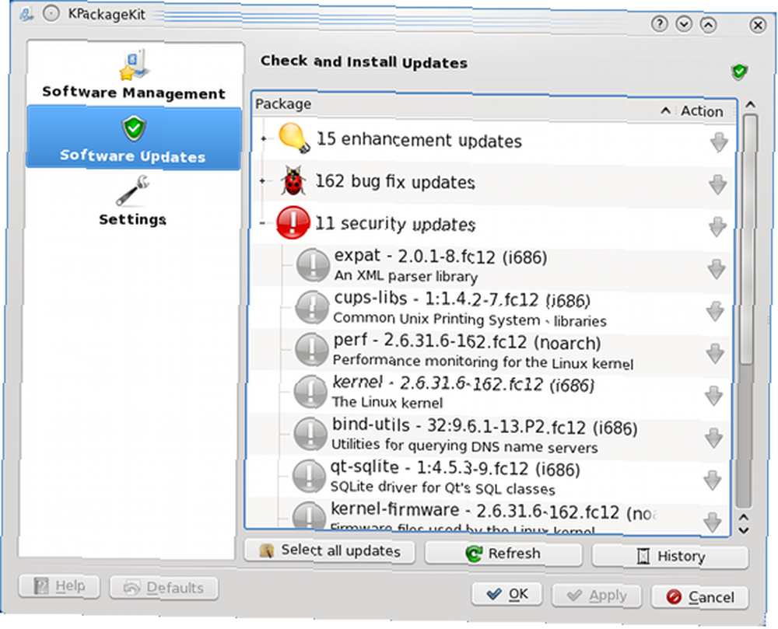
Task: Click the Select all updates button
Action: pos(330,550)
